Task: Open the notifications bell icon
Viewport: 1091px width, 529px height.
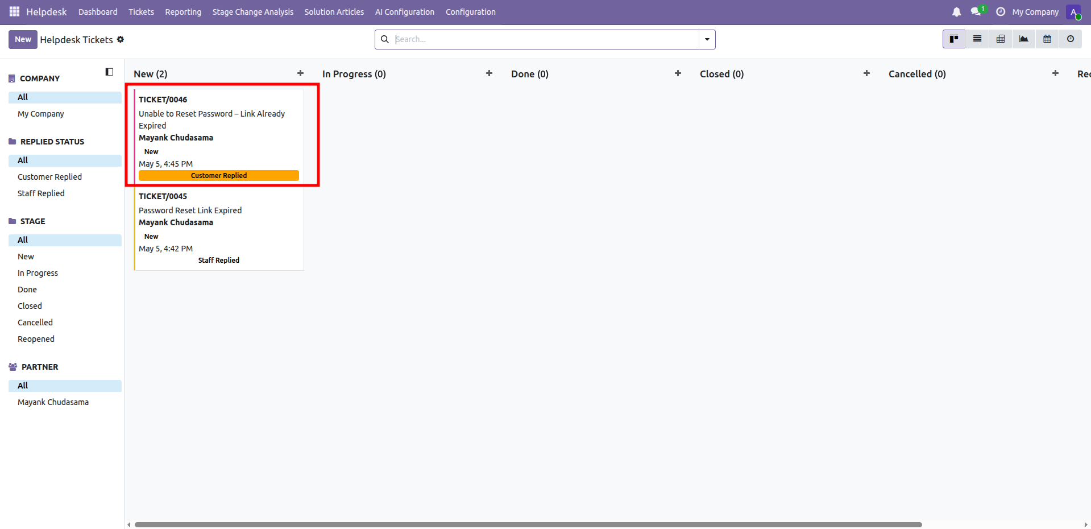Action: 956,12
